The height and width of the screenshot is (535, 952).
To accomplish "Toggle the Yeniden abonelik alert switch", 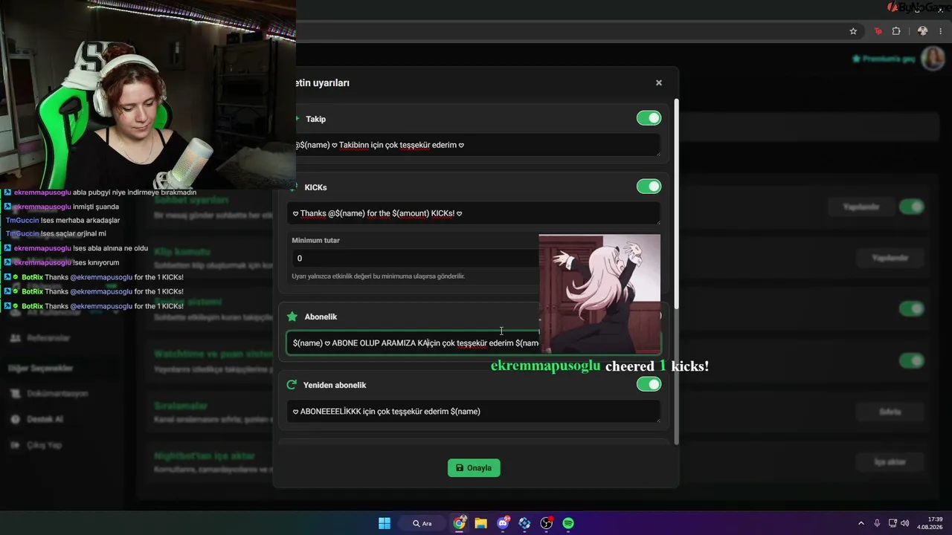I will pos(649,384).
